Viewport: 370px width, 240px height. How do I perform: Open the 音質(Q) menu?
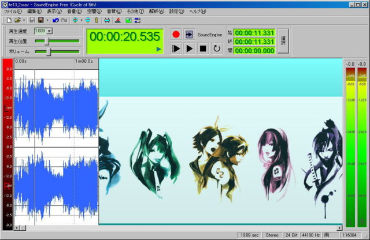click(114, 12)
